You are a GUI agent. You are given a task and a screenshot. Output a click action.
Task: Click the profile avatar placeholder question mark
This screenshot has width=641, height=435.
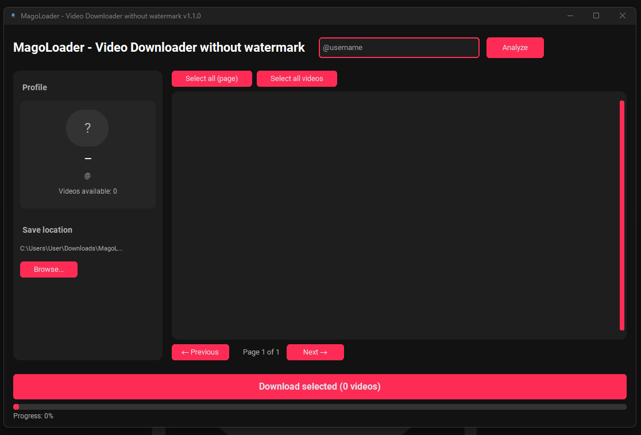coord(87,128)
